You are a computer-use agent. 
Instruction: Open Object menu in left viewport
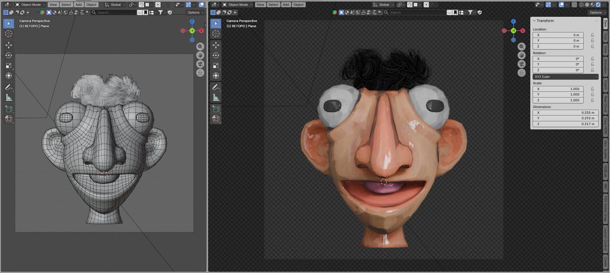[91, 5]
